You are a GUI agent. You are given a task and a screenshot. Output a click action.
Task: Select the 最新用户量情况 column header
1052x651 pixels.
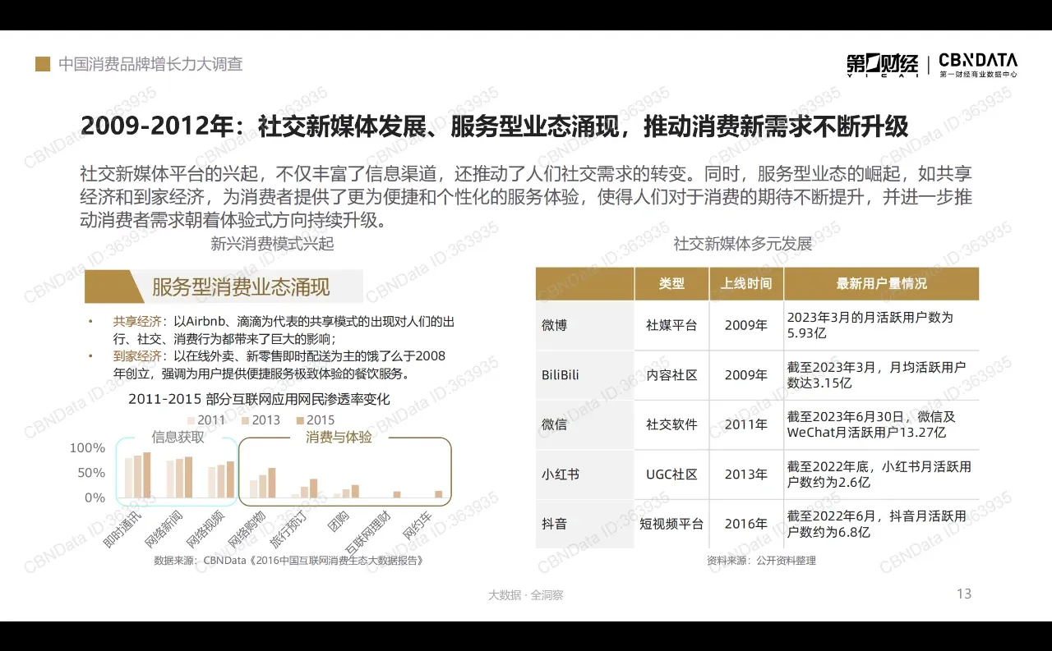882,282
